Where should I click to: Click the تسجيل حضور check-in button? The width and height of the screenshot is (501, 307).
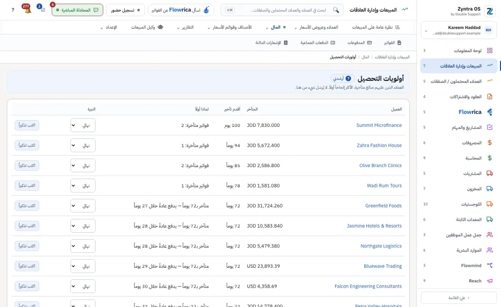(x=125, y=10)
